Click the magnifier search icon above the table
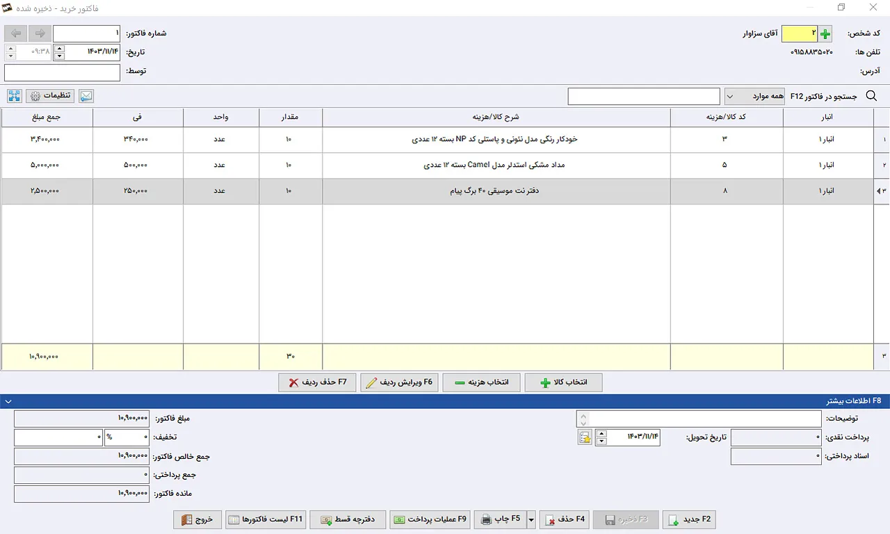This screenshot has height=534, width=890. pos(871,96)
